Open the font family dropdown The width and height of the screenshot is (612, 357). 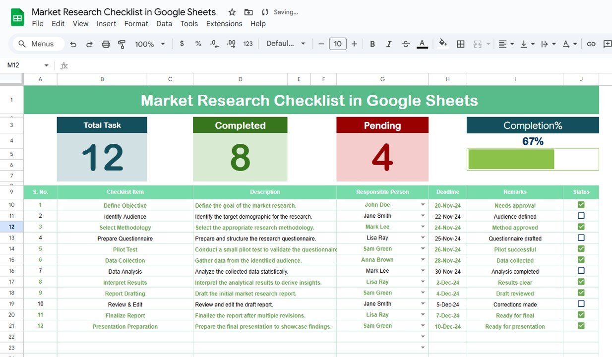(286, 44)
